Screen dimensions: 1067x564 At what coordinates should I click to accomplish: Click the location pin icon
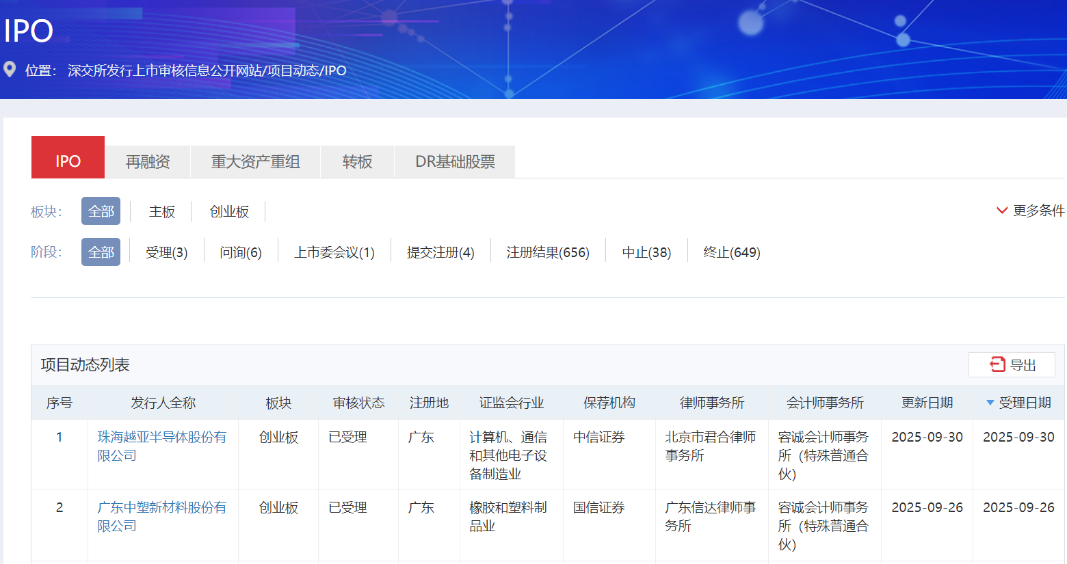(10, 70)
